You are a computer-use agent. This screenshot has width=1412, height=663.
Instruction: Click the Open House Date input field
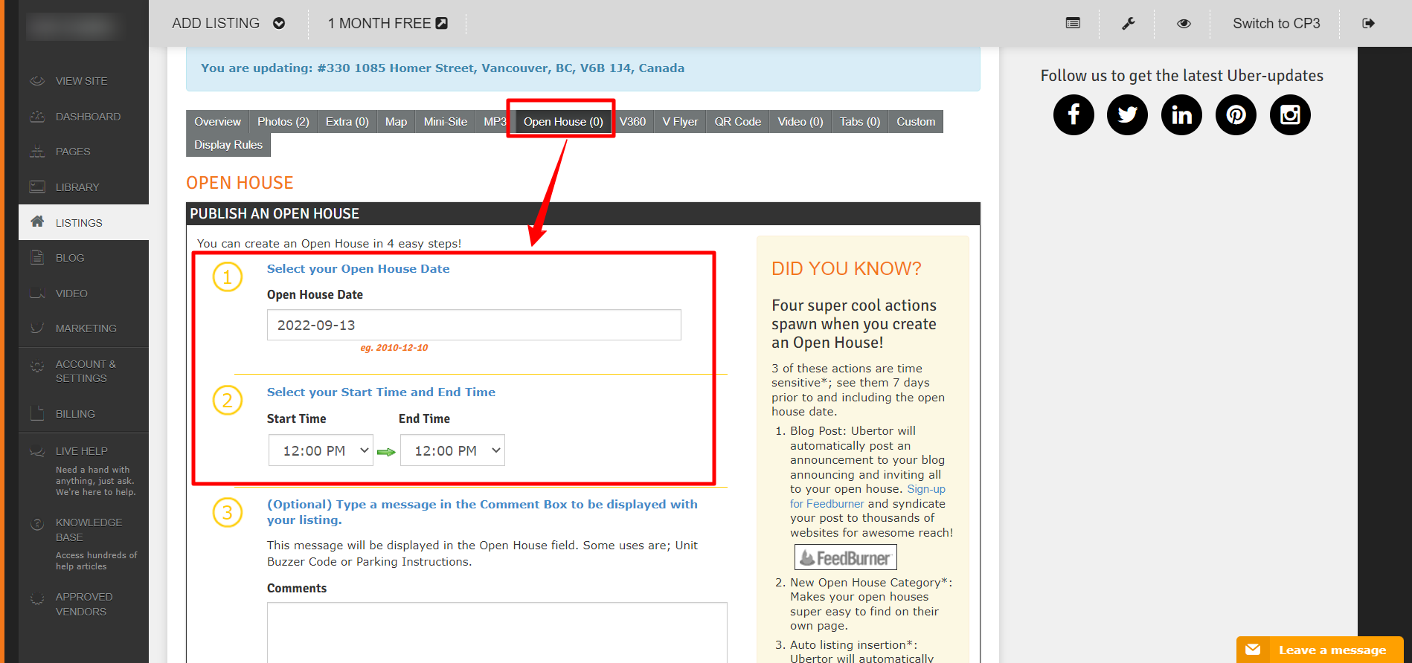click(474, 325)
